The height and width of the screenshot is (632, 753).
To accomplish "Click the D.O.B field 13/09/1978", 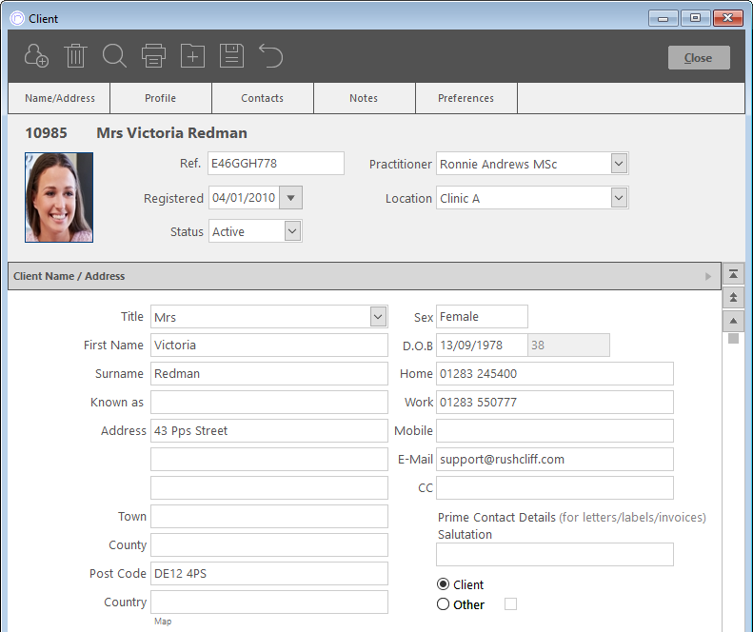I will coord(482,346).
